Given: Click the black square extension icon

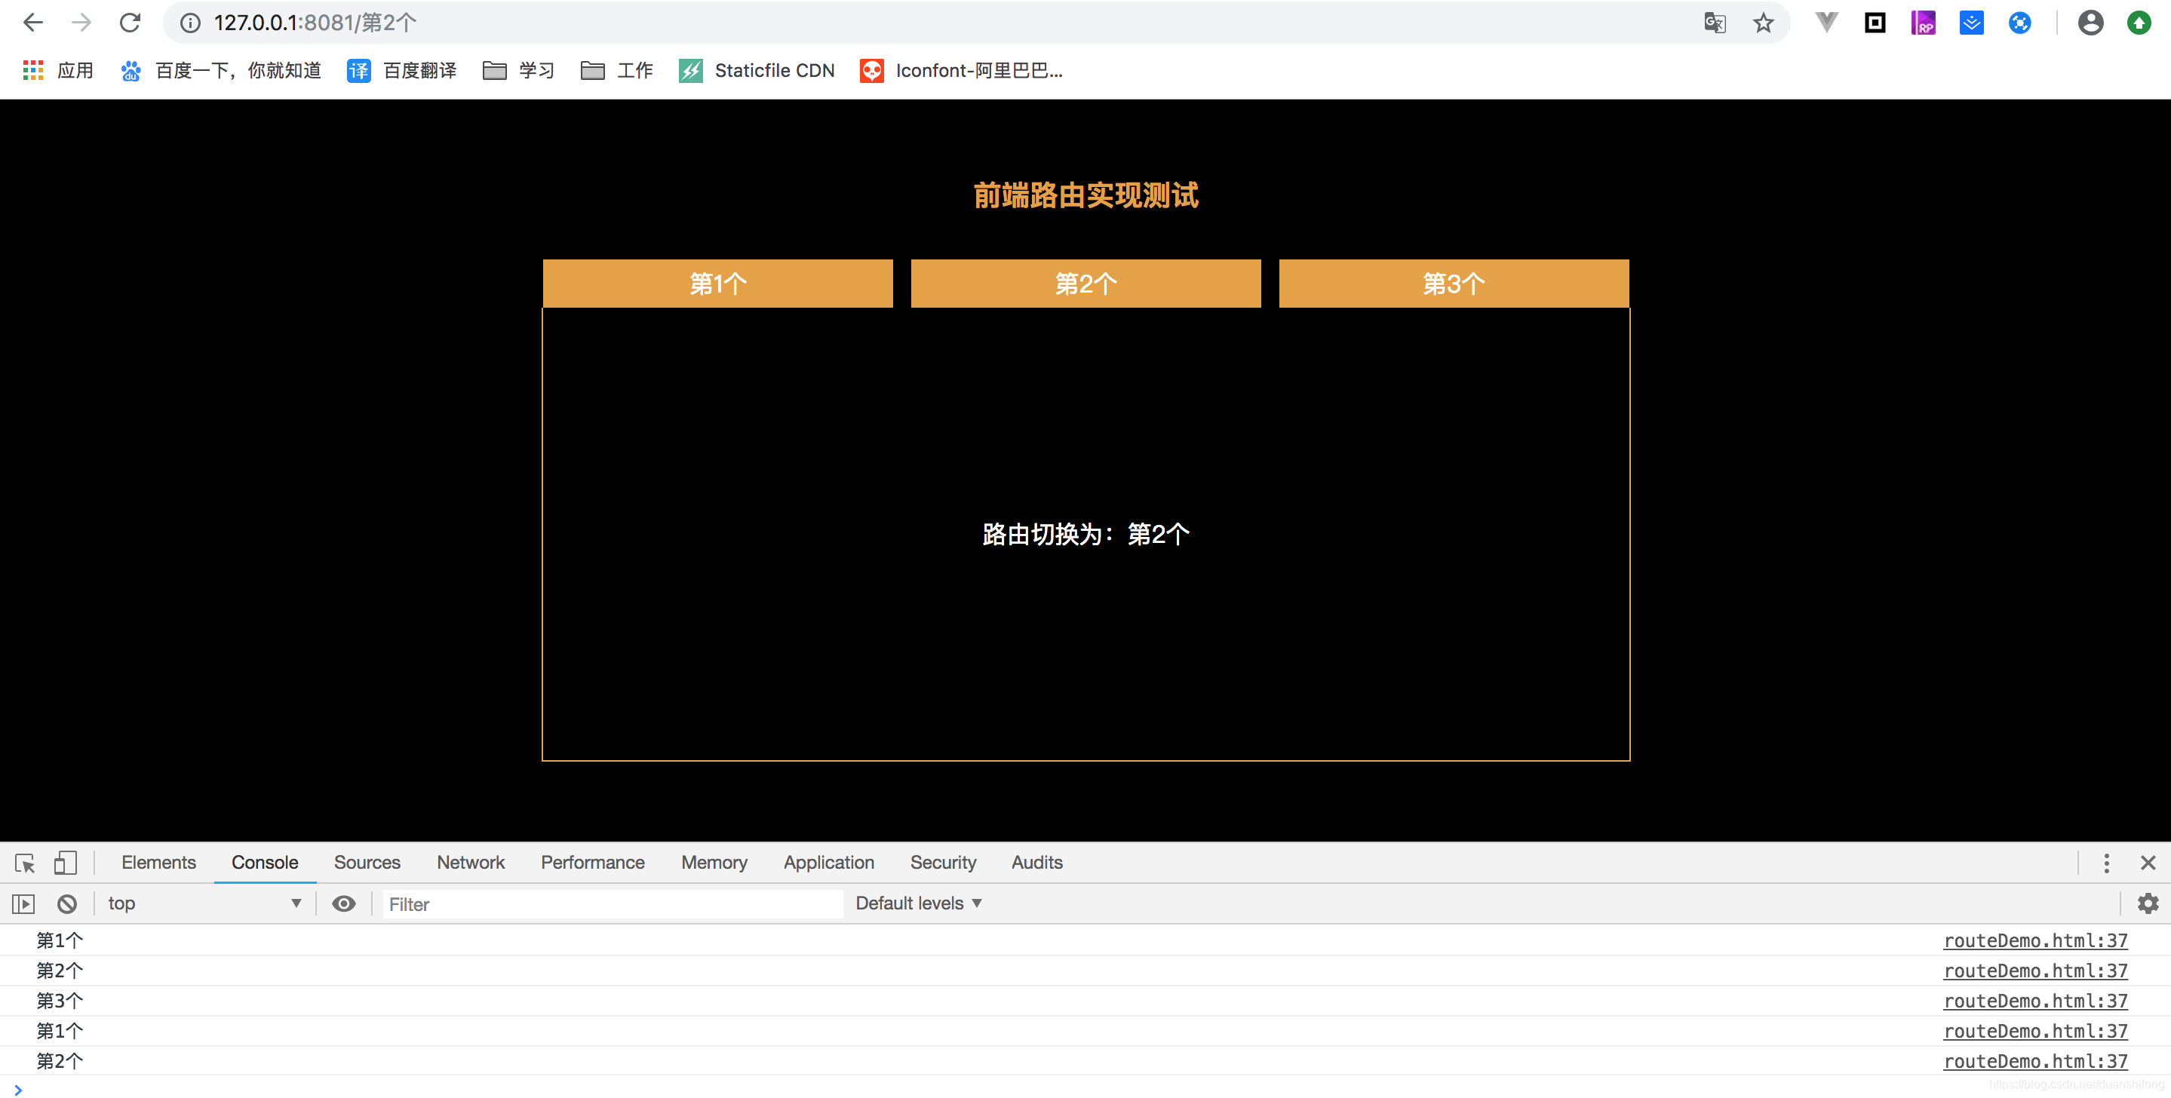Looking at the screenshot, I should point(1875,23).
